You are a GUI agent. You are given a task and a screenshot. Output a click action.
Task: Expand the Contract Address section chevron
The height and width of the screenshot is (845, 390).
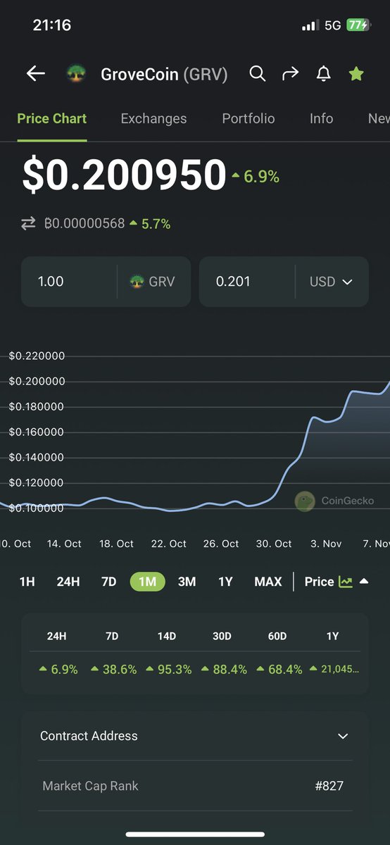point(343,736)
